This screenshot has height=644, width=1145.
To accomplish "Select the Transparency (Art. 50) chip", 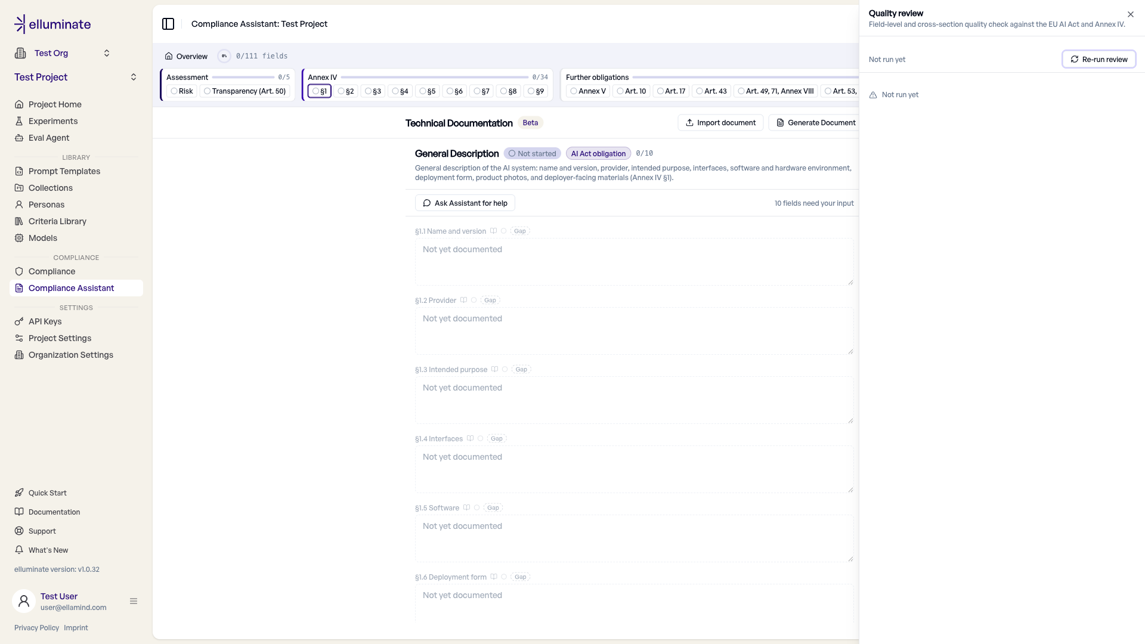I will point(245,91).
